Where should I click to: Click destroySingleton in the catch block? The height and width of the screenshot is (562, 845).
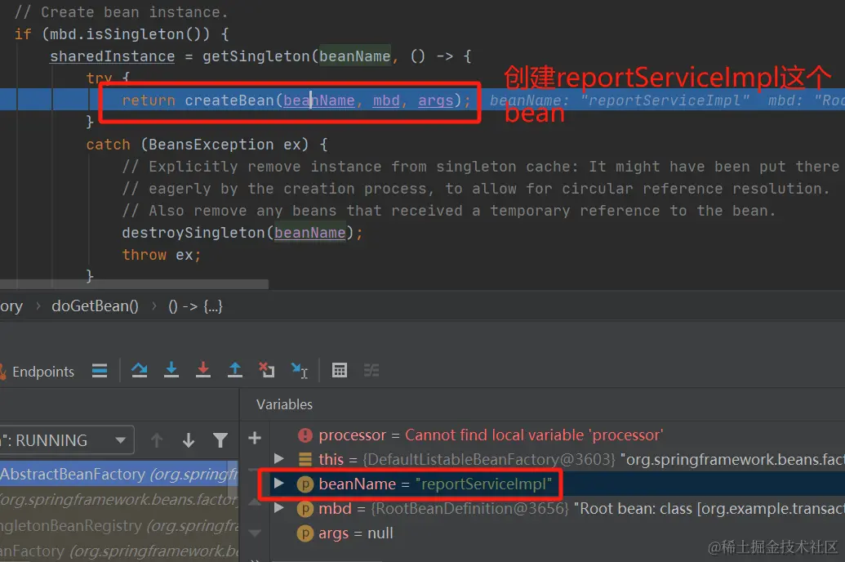pyautogui.click(x=193, y=233)
